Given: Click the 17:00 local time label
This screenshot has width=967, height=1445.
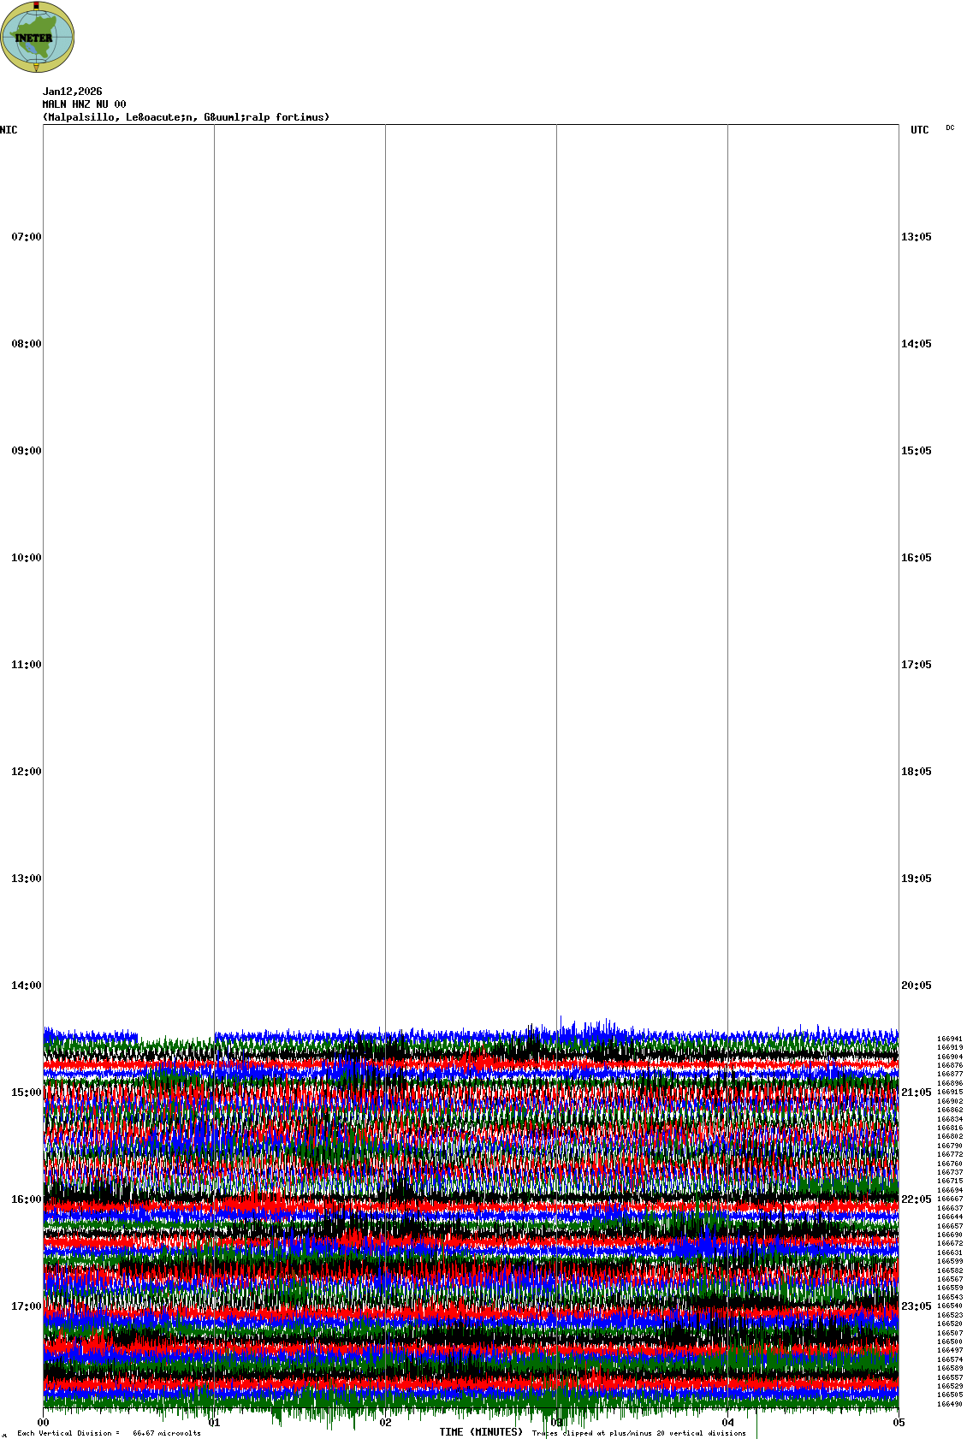Looking at the screenshot, I should [x=26, y=1306].
